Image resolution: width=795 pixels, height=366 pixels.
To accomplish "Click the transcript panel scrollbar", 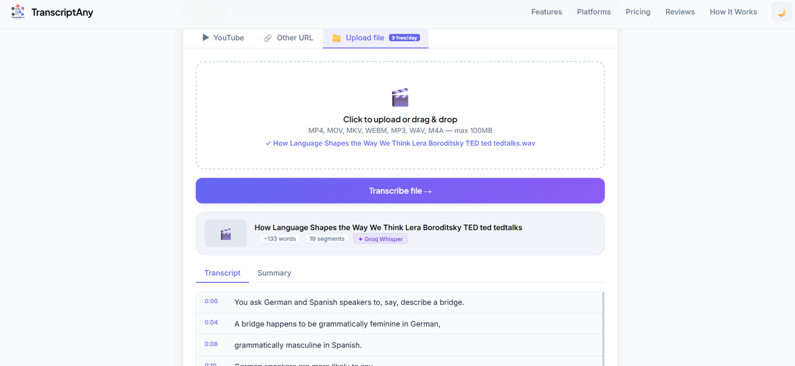I will [x=603, y=329].
